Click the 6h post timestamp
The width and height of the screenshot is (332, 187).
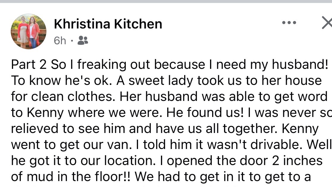coord(60,41)
